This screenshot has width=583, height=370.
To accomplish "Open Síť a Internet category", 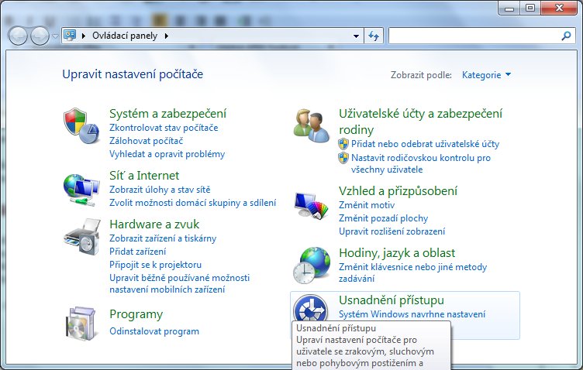I will point(144,176).
